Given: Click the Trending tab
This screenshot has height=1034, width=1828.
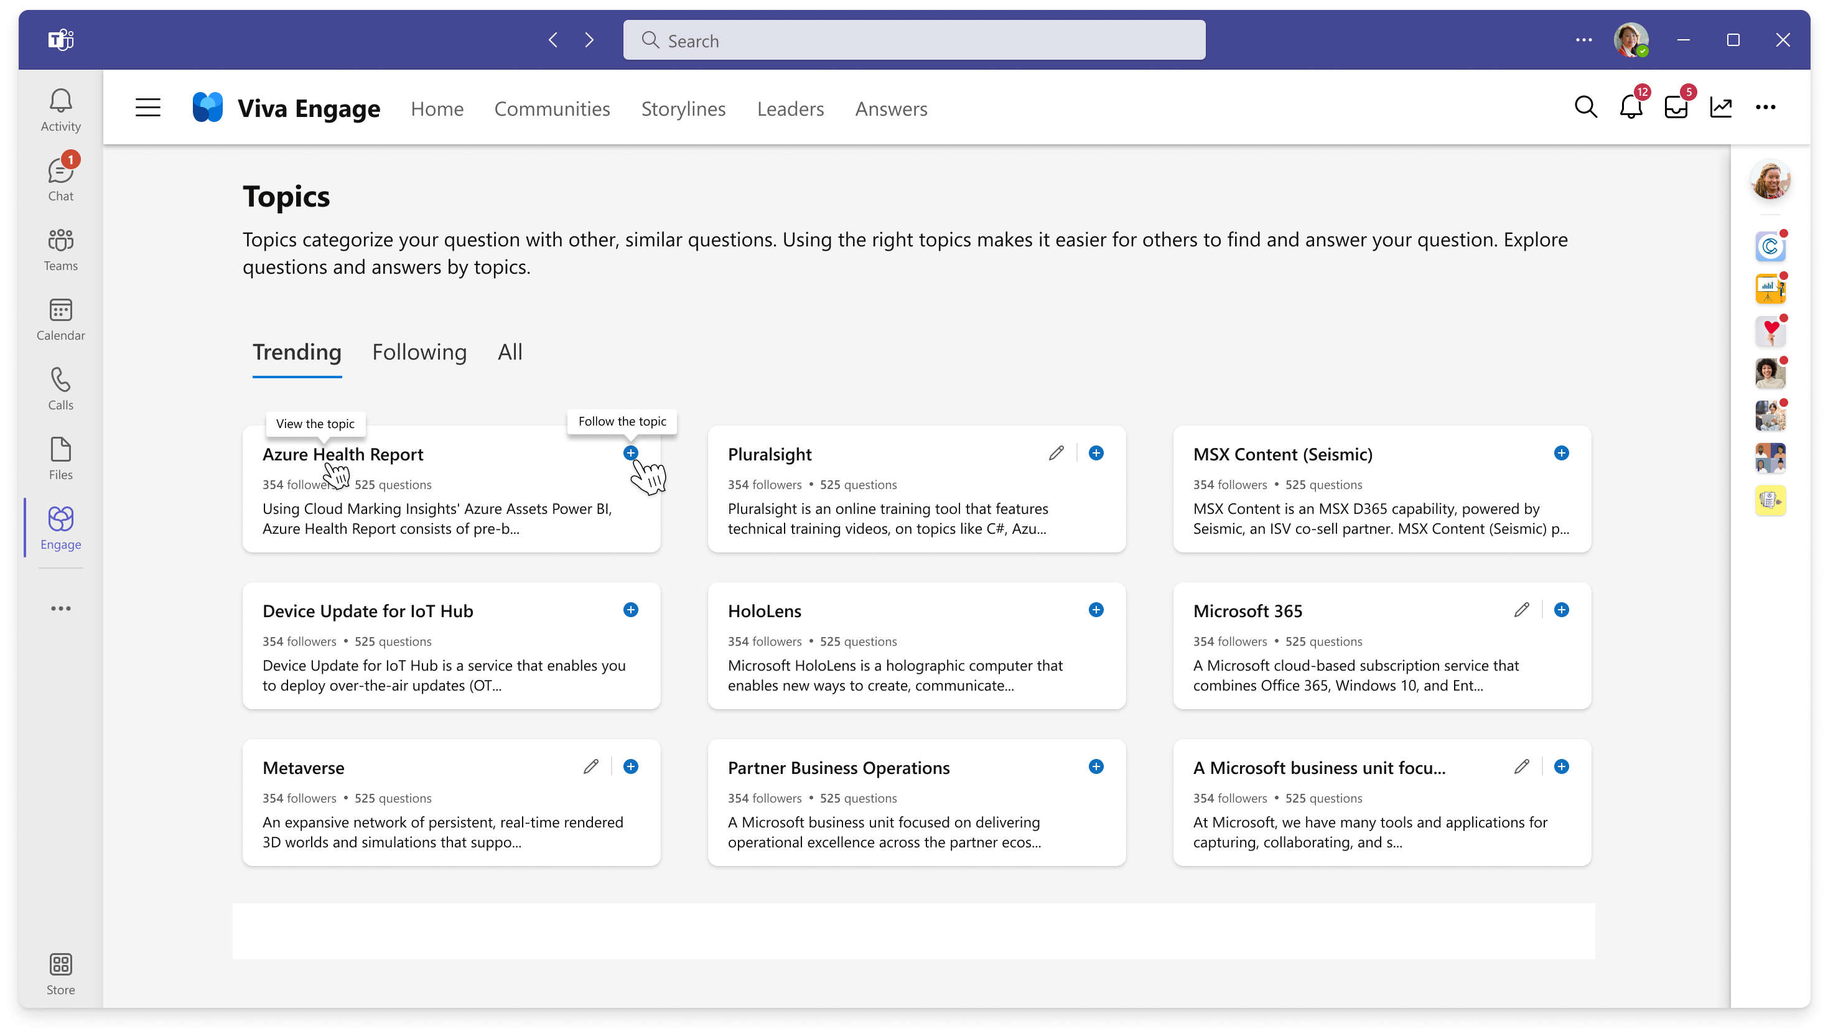Looking at the screenshot, I should [x=296, y=352].
